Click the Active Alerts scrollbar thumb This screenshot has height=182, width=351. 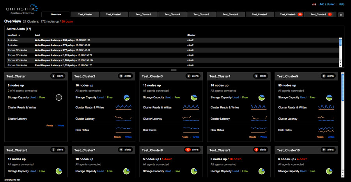[x=340, y=42]
